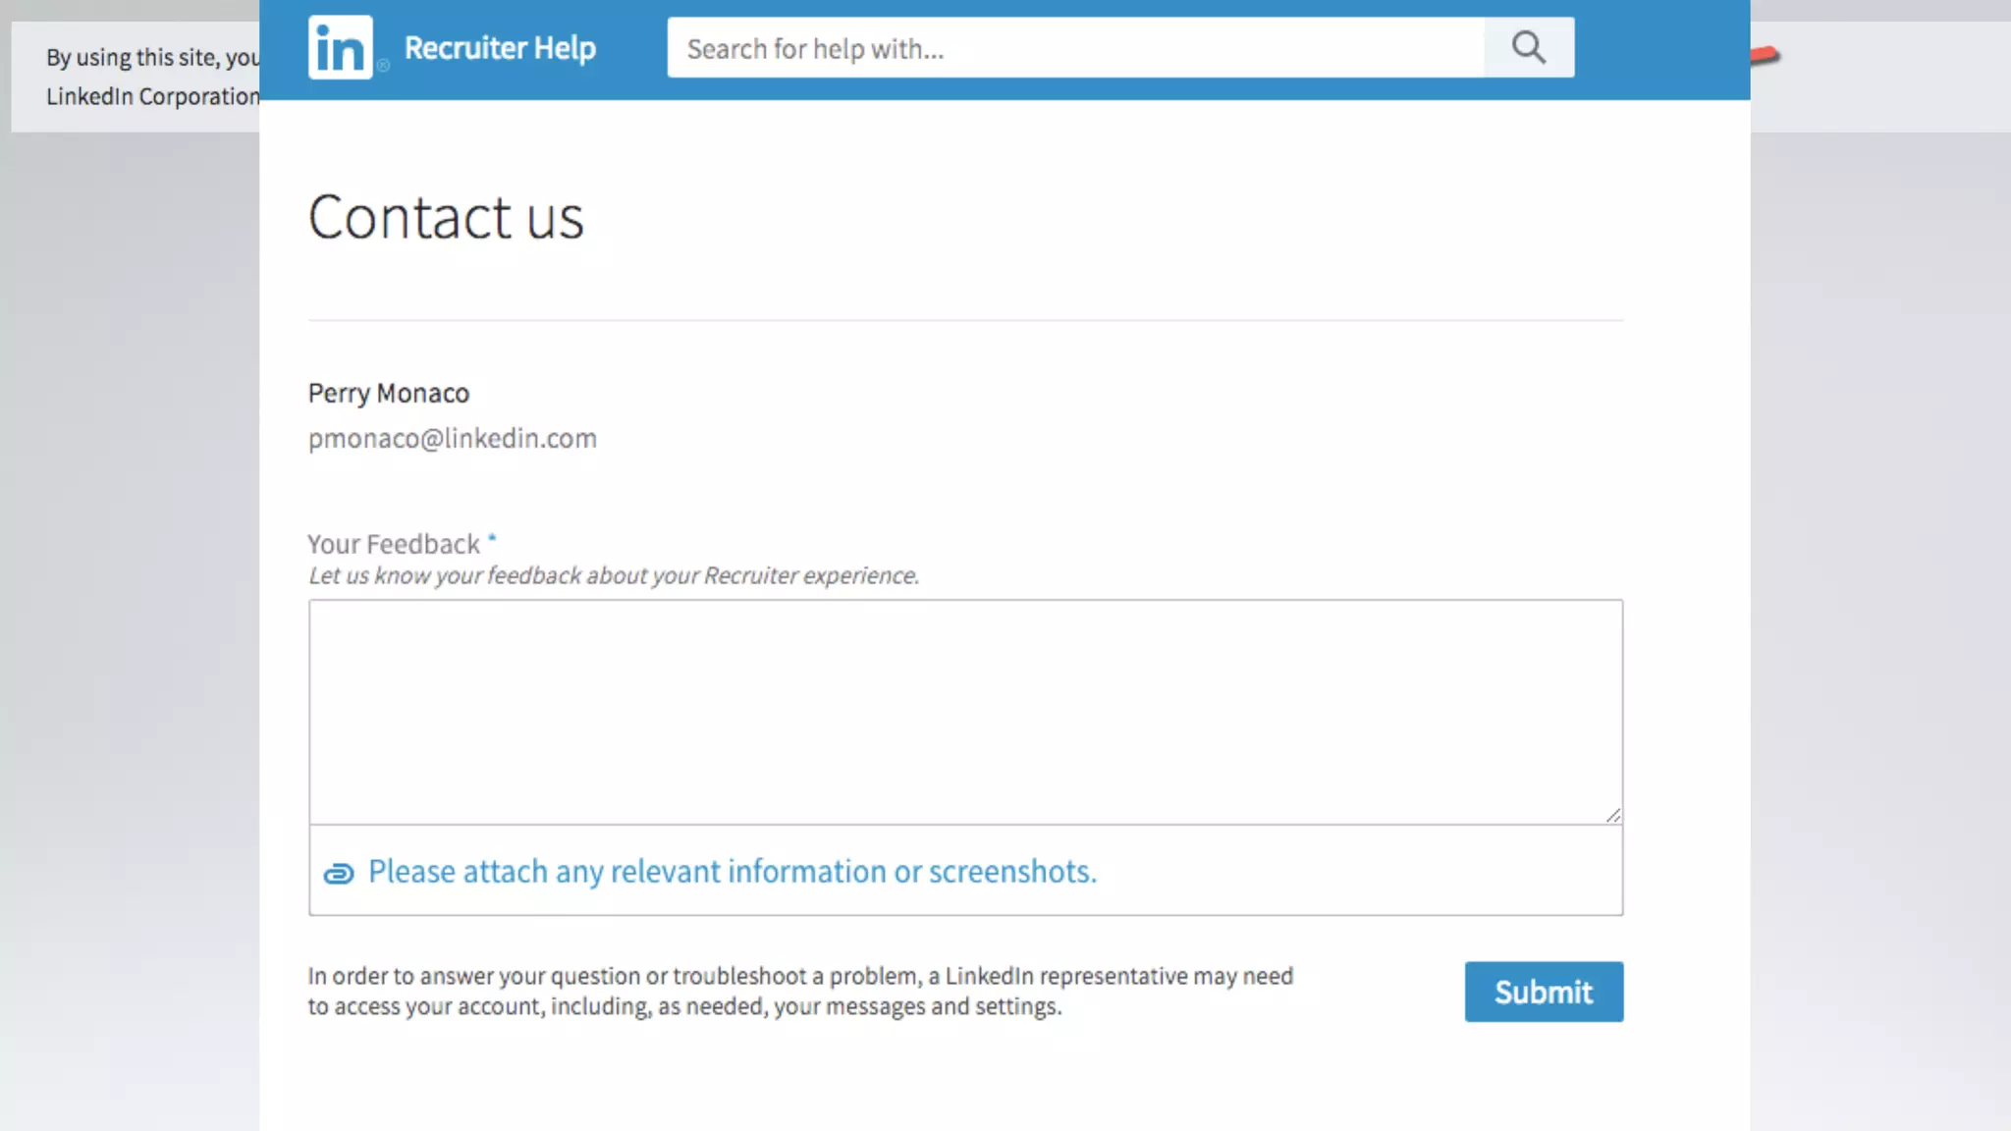Click the "LinkedIn Corporation" text in the background banner
The width and height of the screenshot is (2011, 1131).
[152, 97]
